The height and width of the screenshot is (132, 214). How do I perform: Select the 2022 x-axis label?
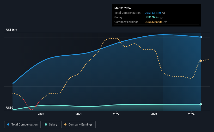pyautogui.click(x=116, y=114)
